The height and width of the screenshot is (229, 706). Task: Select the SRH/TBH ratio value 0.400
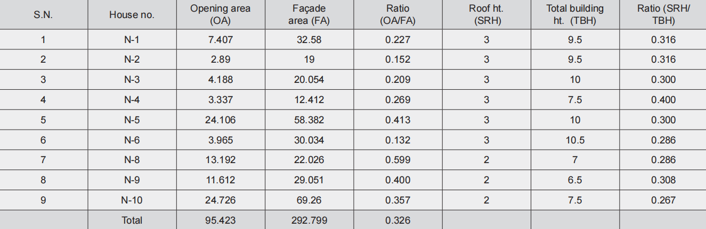pyautogui.click(x=663, y=100)
